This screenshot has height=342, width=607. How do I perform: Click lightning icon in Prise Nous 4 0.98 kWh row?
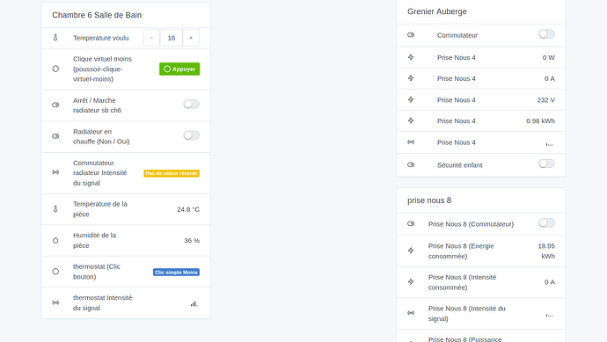[x=411, y=120]
